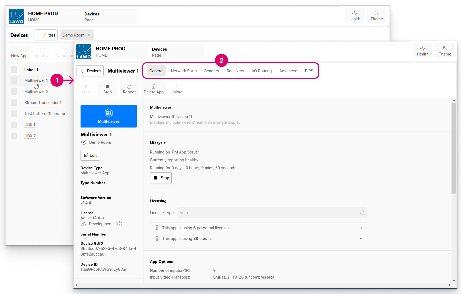Expand the 39 credits usage row
The image size is (461, 294).
click(x=361, y=239)
